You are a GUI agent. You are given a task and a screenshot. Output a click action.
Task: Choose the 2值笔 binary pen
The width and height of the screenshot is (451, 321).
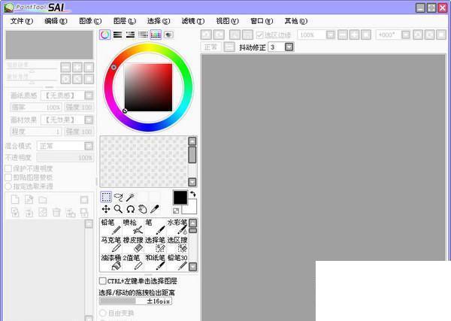[x=133, y=262]
